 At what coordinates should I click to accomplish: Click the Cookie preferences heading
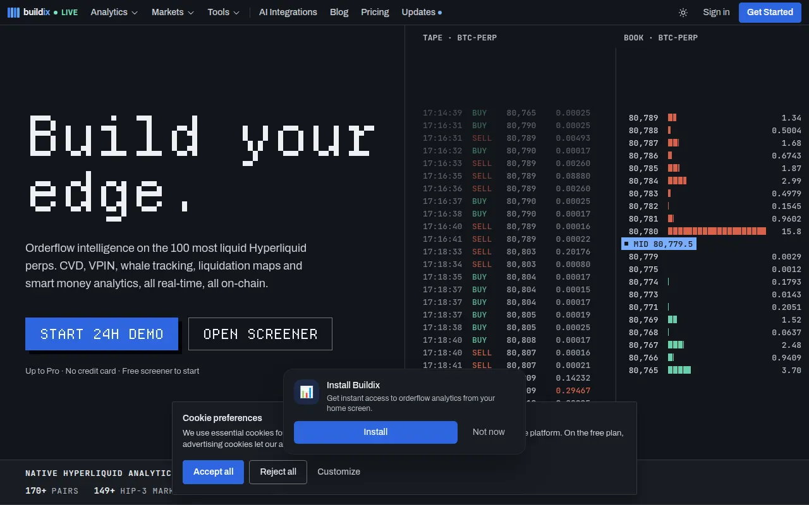click(x=222, y=418)
